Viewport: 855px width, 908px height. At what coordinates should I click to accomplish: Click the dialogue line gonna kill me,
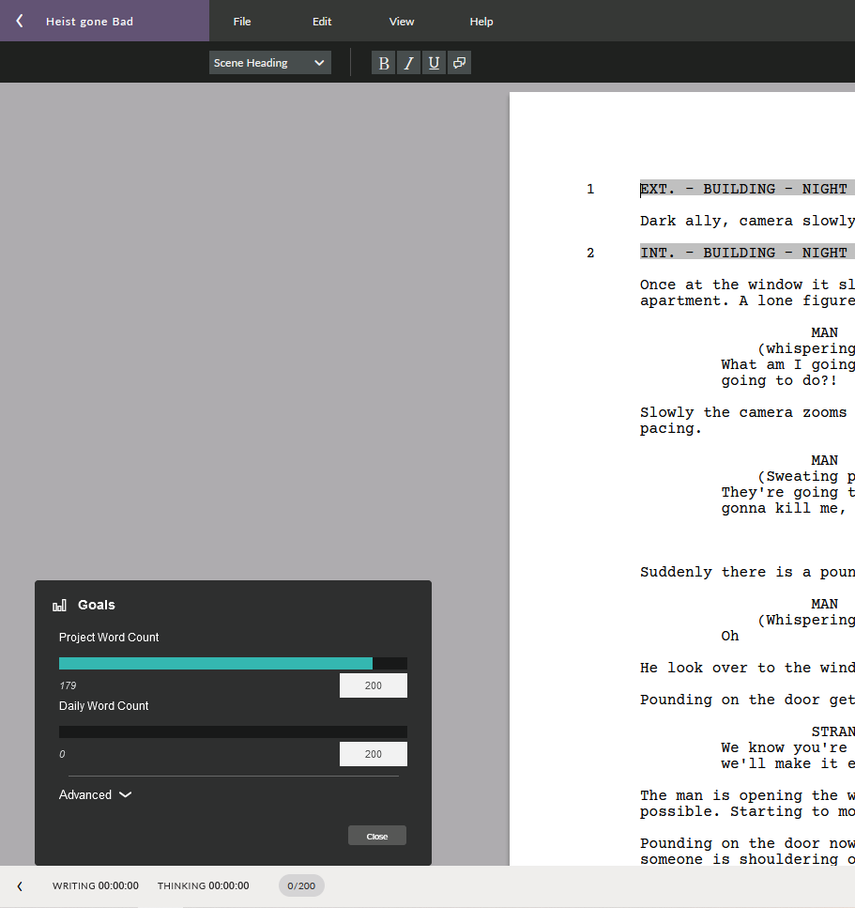pos(784,508)
